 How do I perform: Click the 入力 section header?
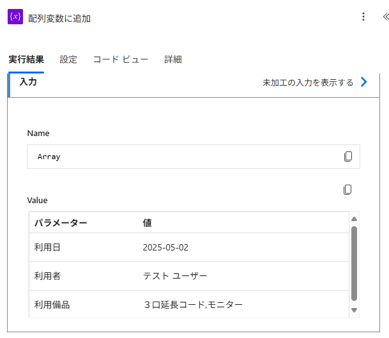point(28,82)
